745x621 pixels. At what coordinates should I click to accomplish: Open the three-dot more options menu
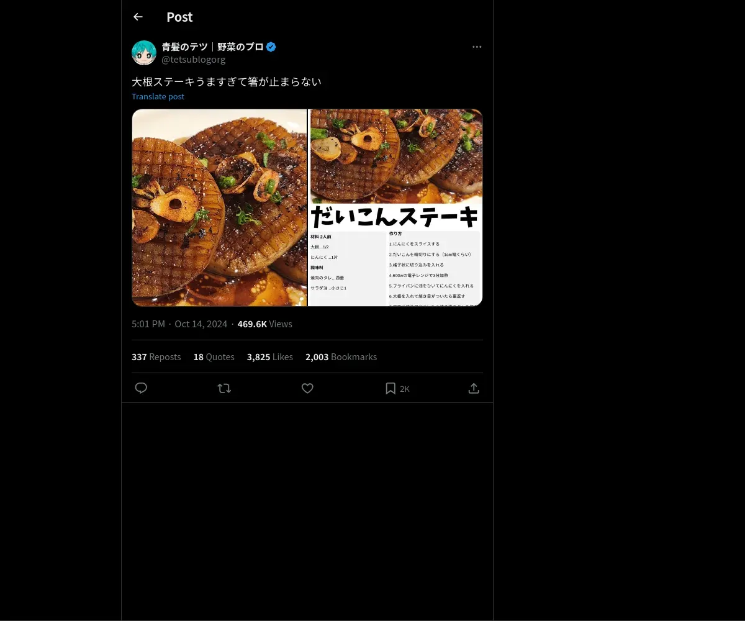click(477, 47)
